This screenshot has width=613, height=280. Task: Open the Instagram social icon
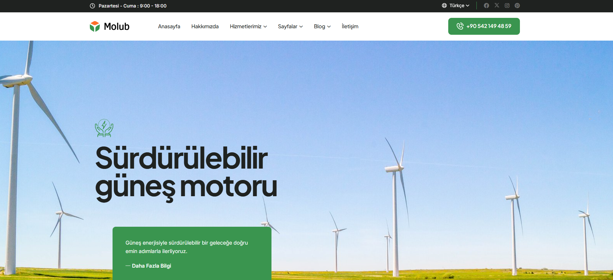pos(507,6)
